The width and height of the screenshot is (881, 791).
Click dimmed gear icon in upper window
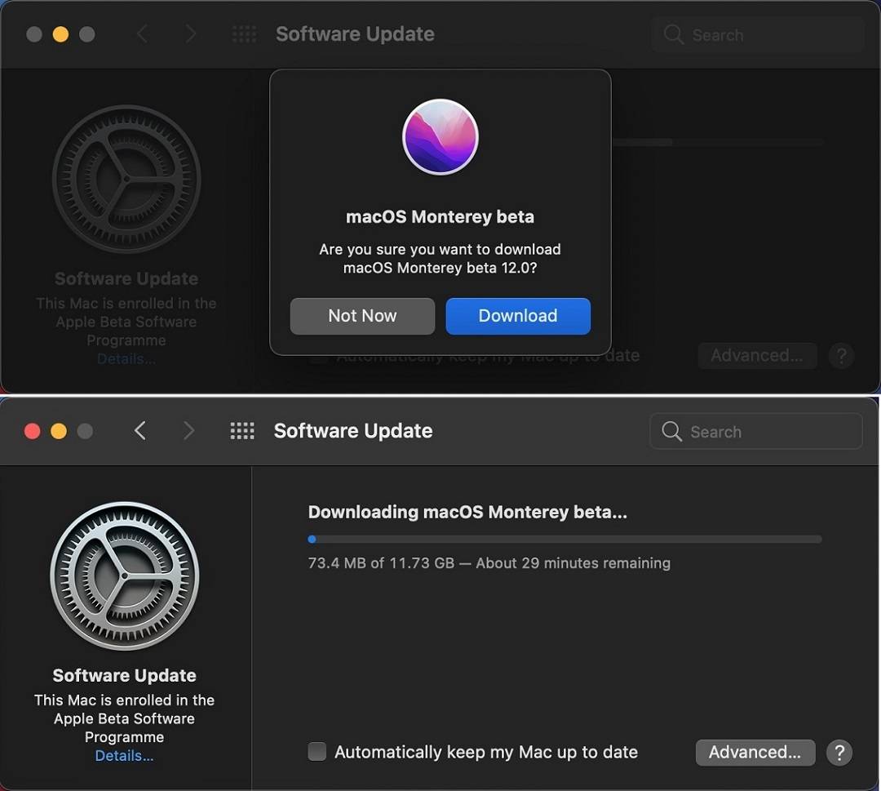(126, 179)
